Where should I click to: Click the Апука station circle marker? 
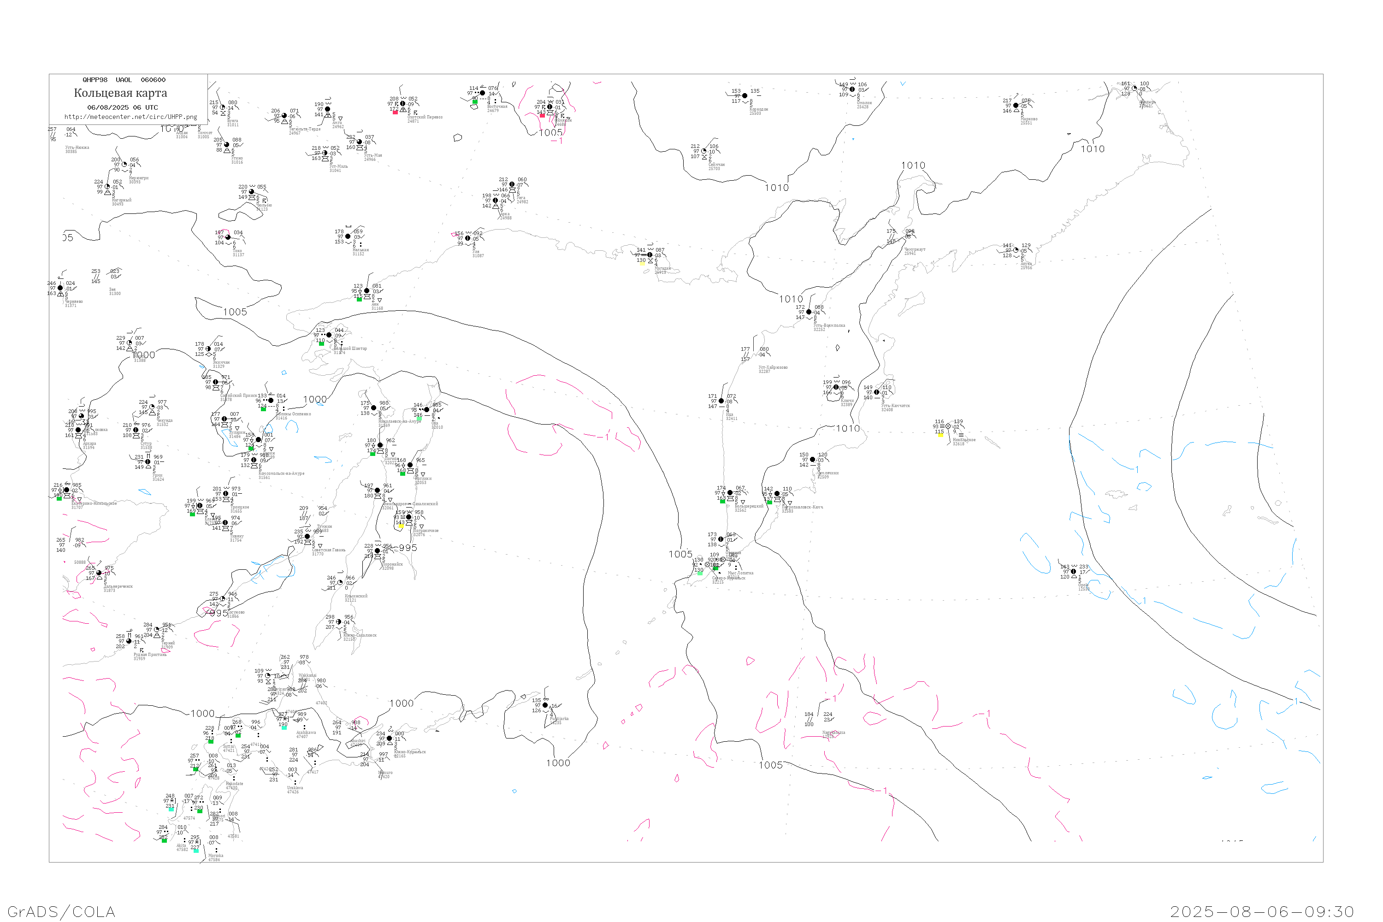1016,250
